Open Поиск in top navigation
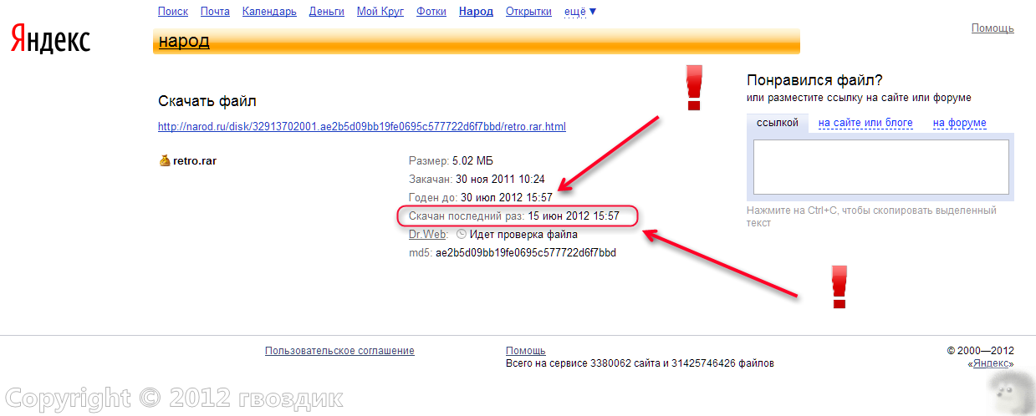Image resolution: width=1036 pixels, height=416 pixels. (173, 12)
